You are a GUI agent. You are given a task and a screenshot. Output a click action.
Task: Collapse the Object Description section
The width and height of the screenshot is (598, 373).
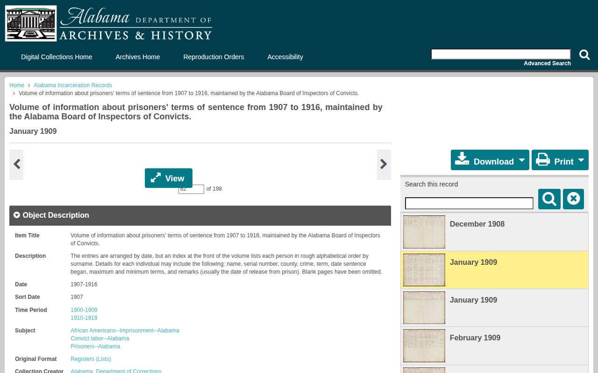pyautogui.click(x=200, y=215)
